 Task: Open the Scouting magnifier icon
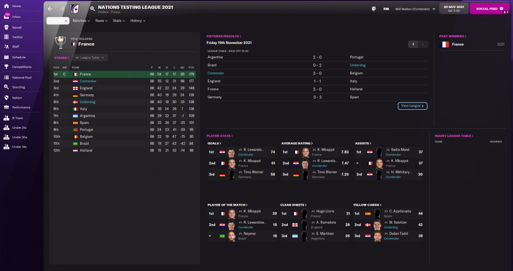point(6,87)
